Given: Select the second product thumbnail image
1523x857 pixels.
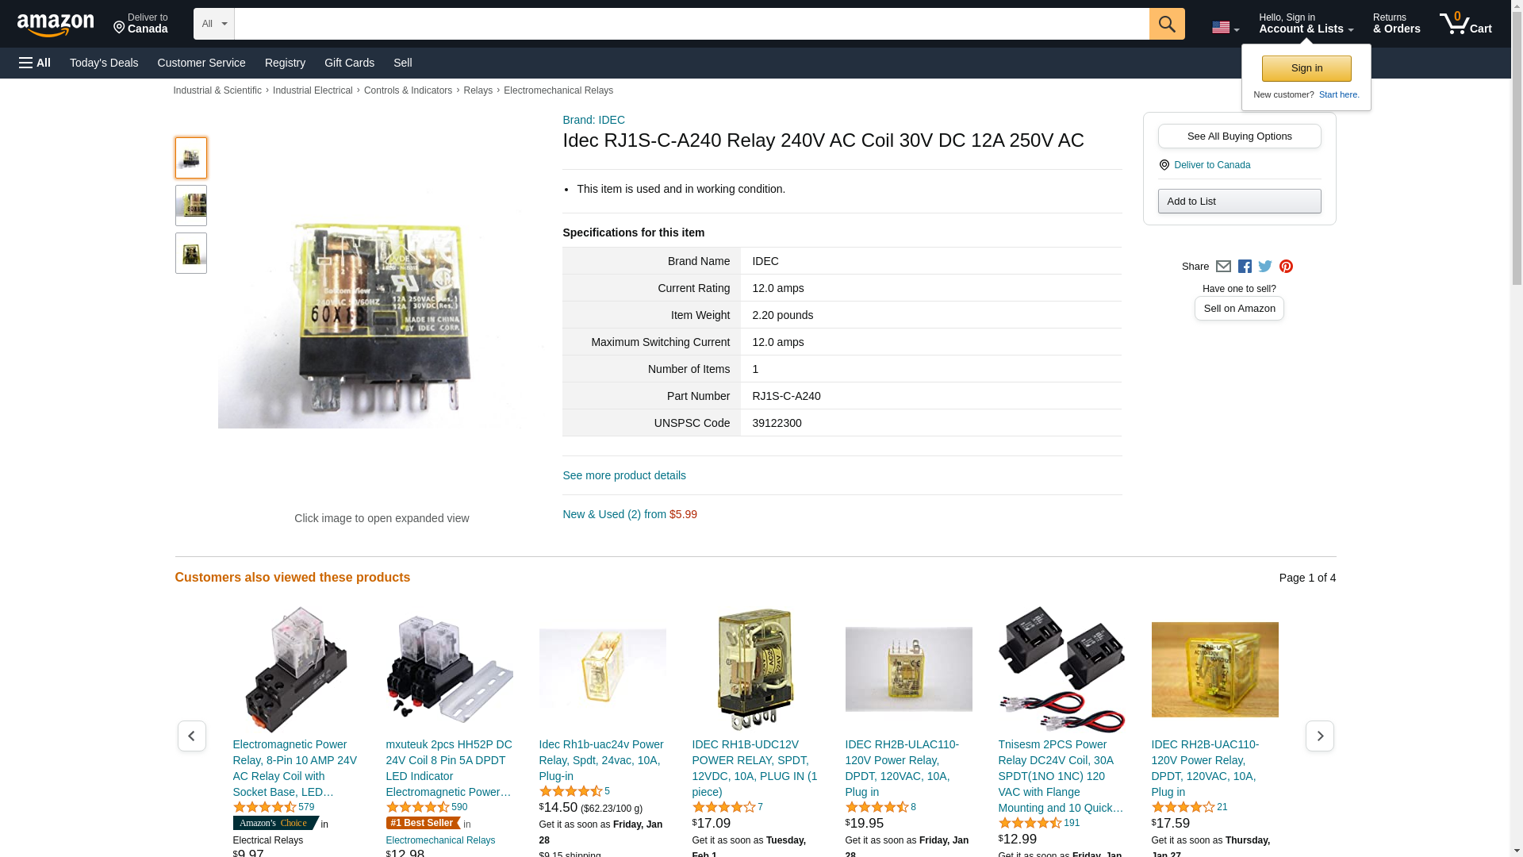Looking at the screenshot, I should pyautogui.click(x=191, y=206).
